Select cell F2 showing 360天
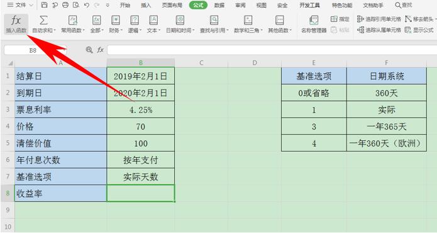The image size is (437, 233). click(x=387, y=93)
